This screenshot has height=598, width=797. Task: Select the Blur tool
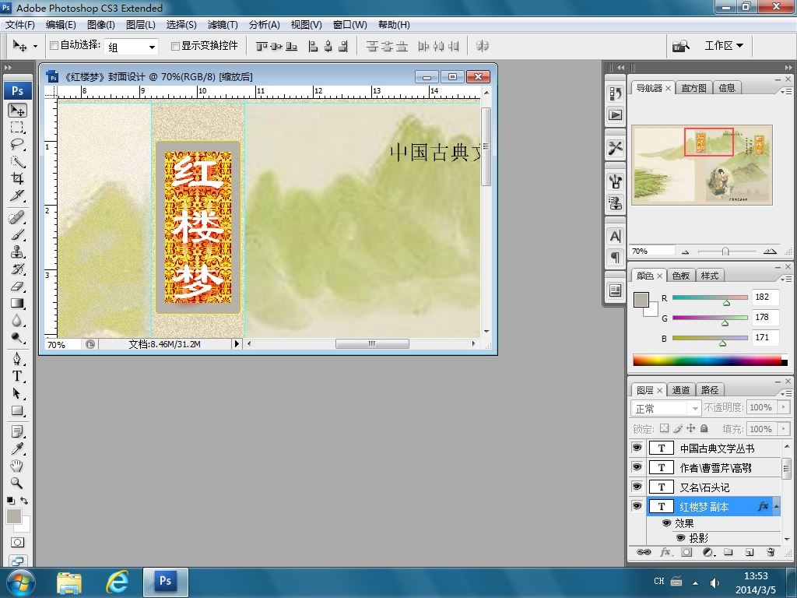tap(17, 320)
